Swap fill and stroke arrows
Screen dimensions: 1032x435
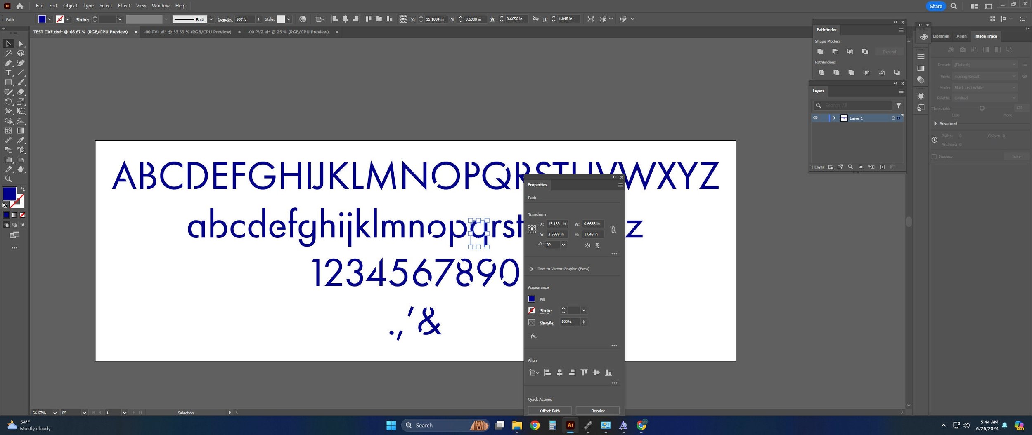tap(23, 189)
